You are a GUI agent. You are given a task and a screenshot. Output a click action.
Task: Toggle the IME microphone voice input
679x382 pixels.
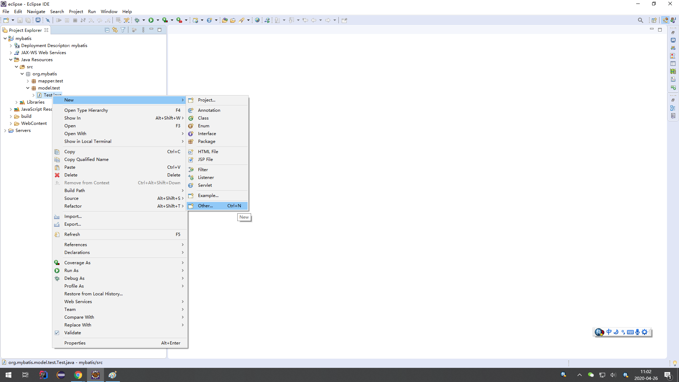[x=637, y=332]
